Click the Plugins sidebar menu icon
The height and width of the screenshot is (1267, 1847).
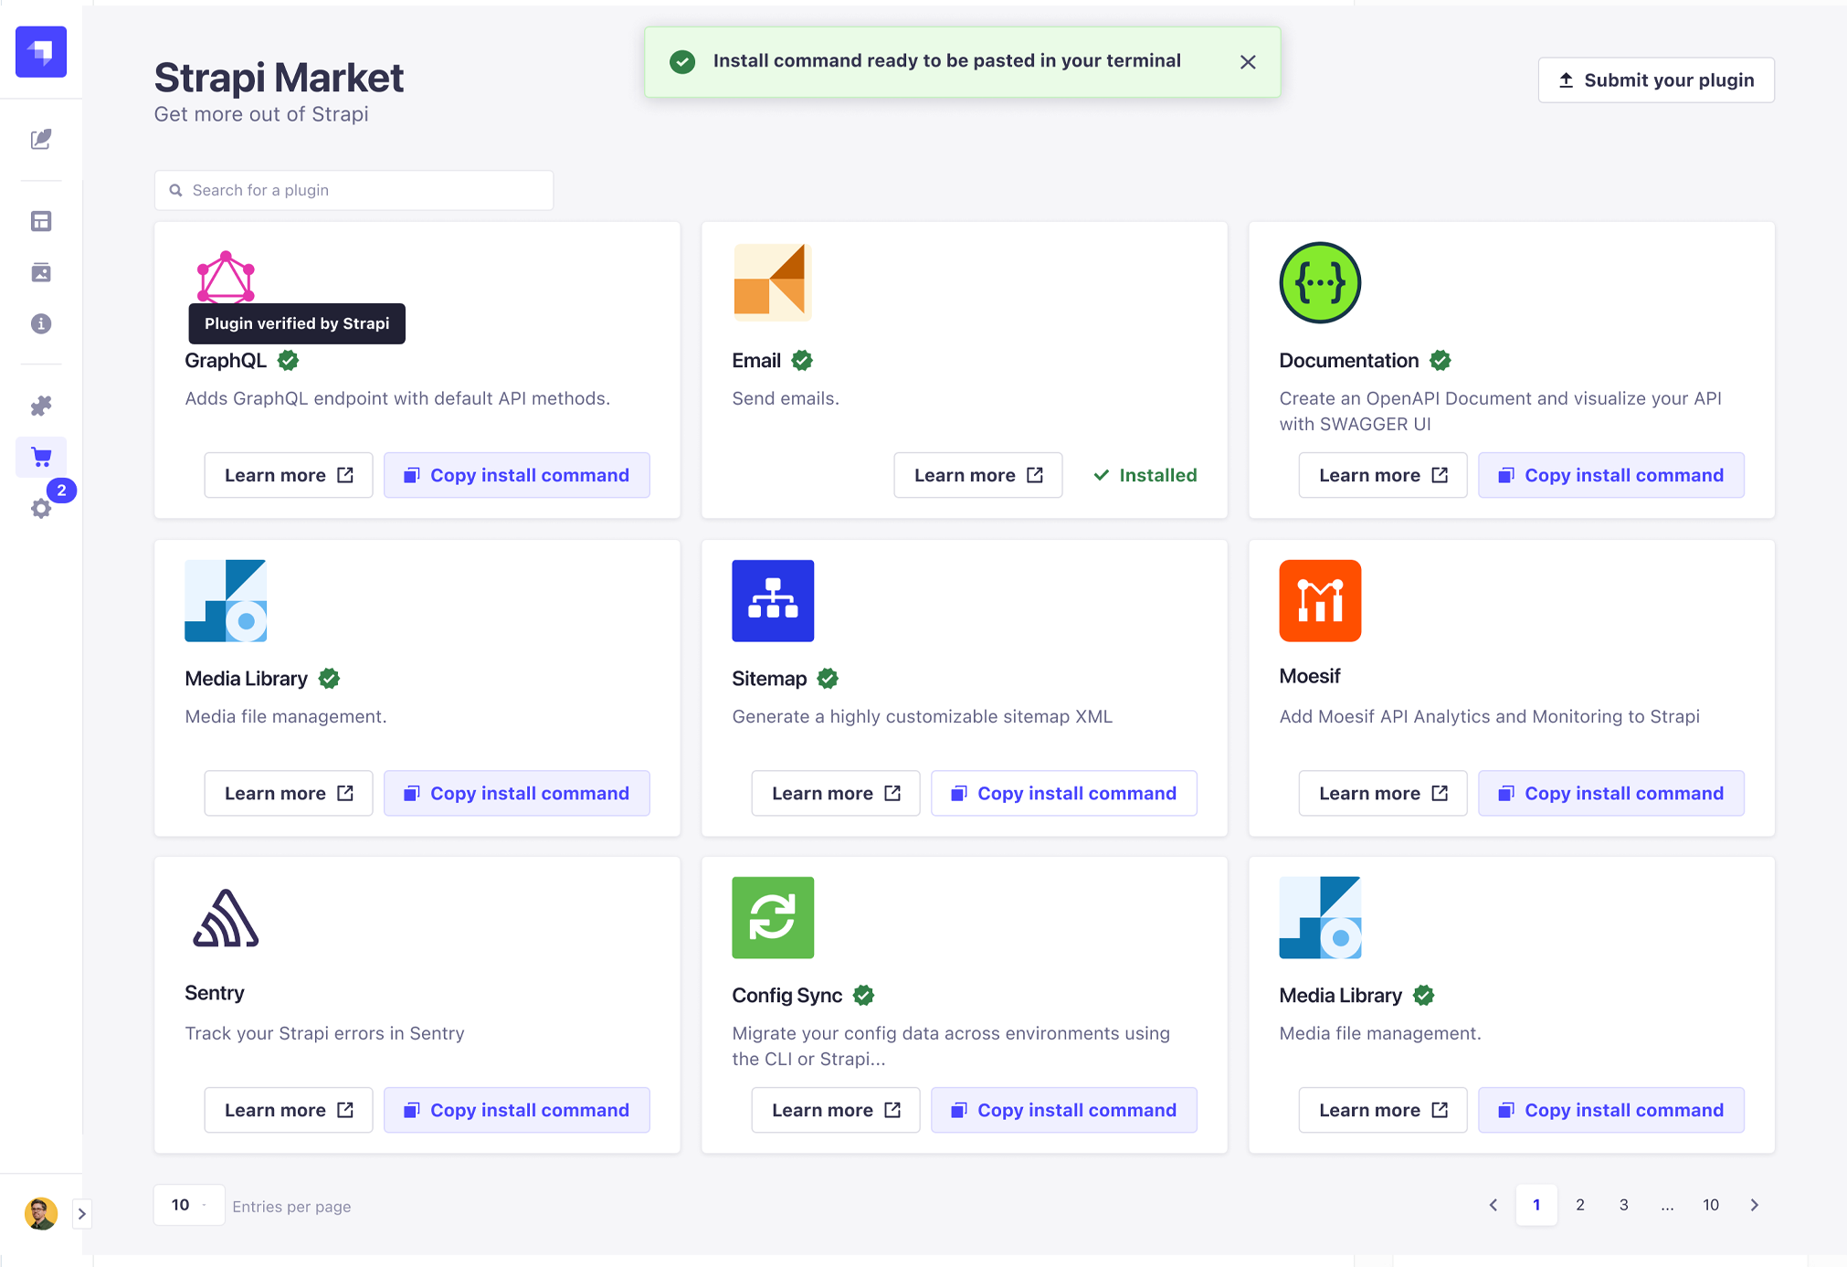(41, 406)
